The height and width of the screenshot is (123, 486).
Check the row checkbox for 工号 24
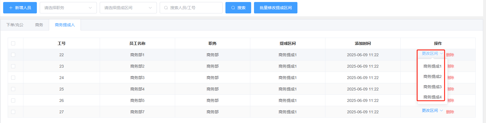point(13,78)
